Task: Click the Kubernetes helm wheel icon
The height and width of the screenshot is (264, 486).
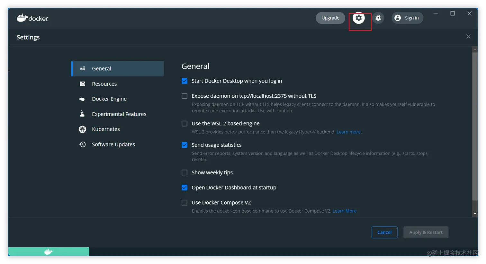Action: pos(83,129)
